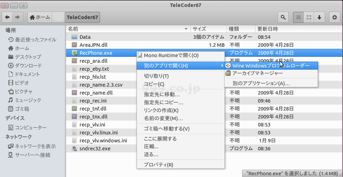This screenshot has width=343, height=177.
Task: Click the recp_hlv.lst file icon
Action: click(75, 77)
